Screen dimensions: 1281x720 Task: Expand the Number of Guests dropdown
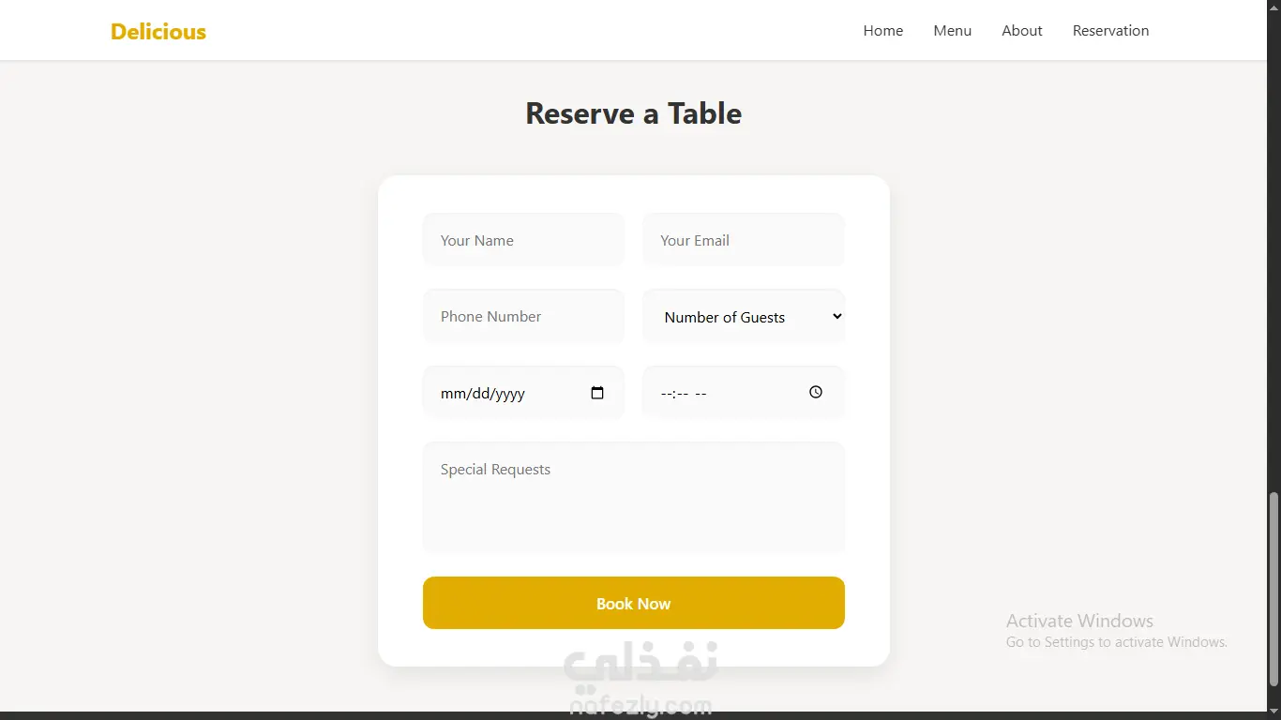(x=744, y=317)
